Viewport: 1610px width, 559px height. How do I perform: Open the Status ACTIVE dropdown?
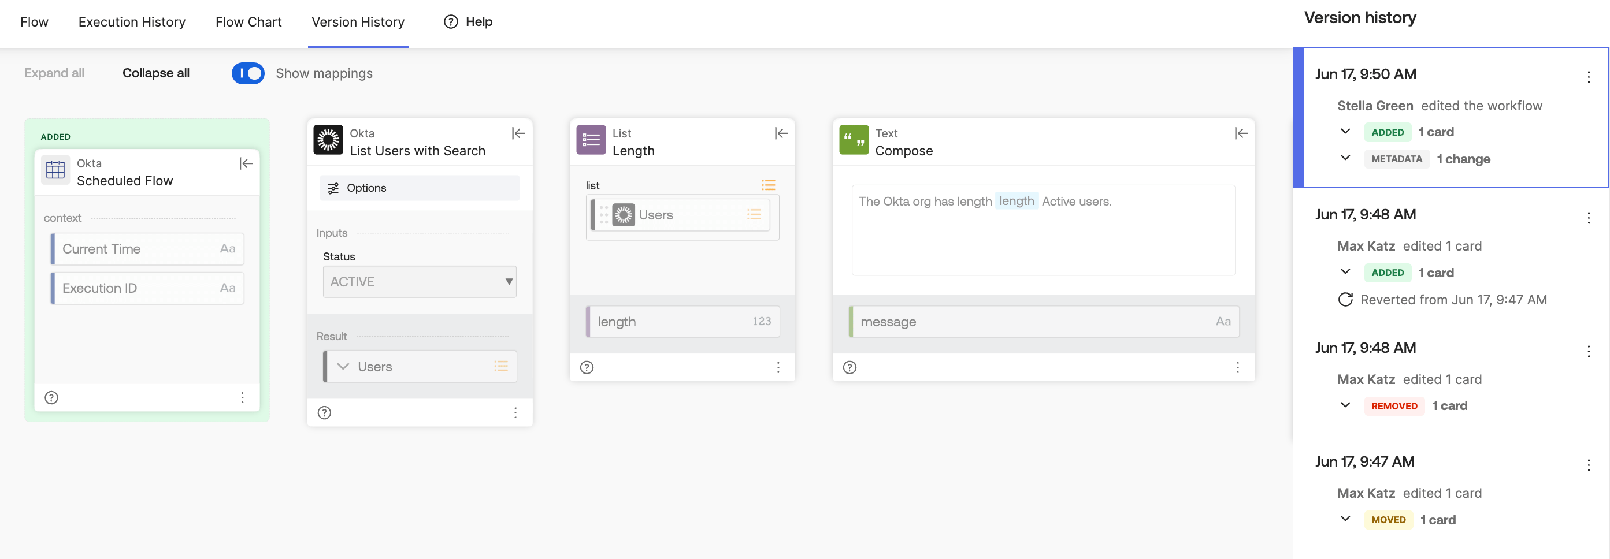pos(420,282)
